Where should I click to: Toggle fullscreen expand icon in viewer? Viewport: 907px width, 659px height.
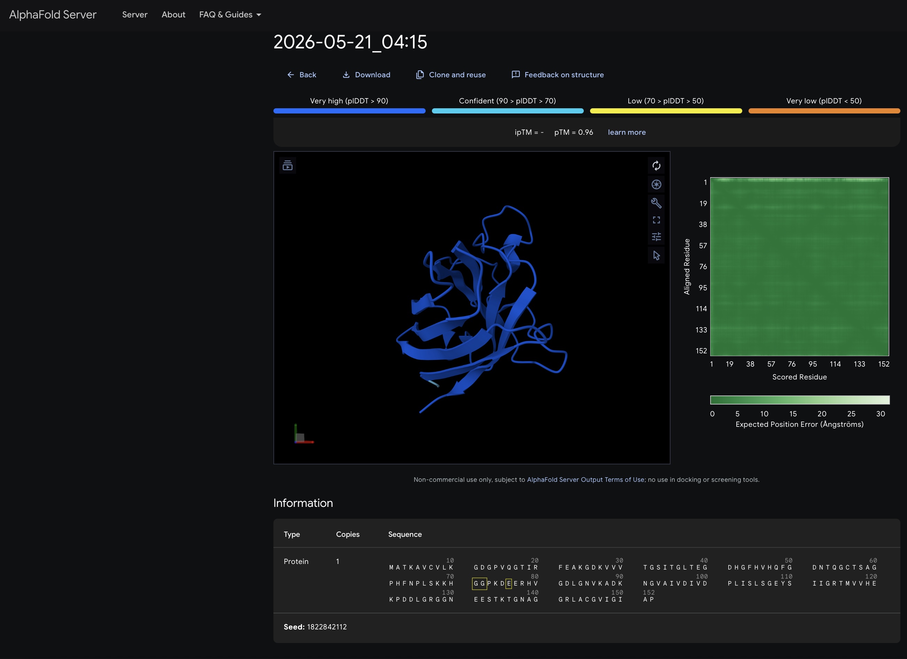(656, 220)
